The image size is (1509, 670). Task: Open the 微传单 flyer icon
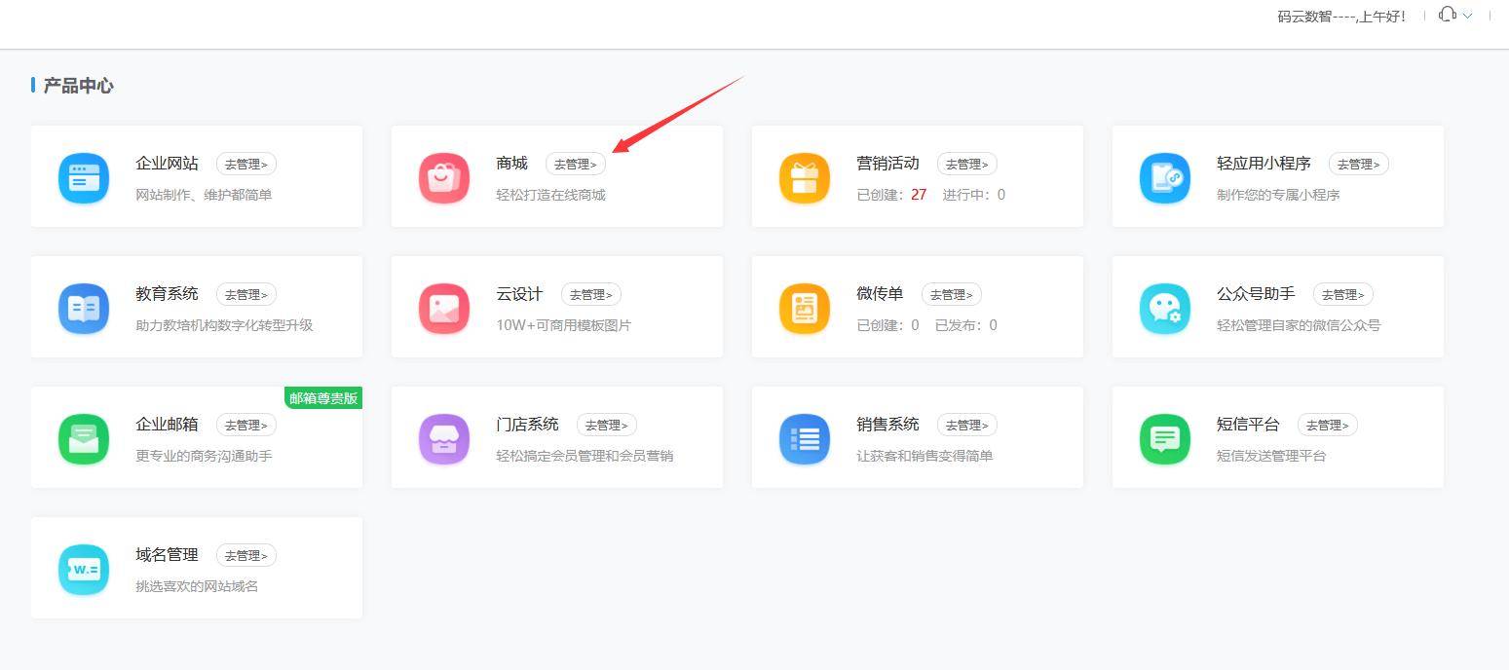coord(805,308)
